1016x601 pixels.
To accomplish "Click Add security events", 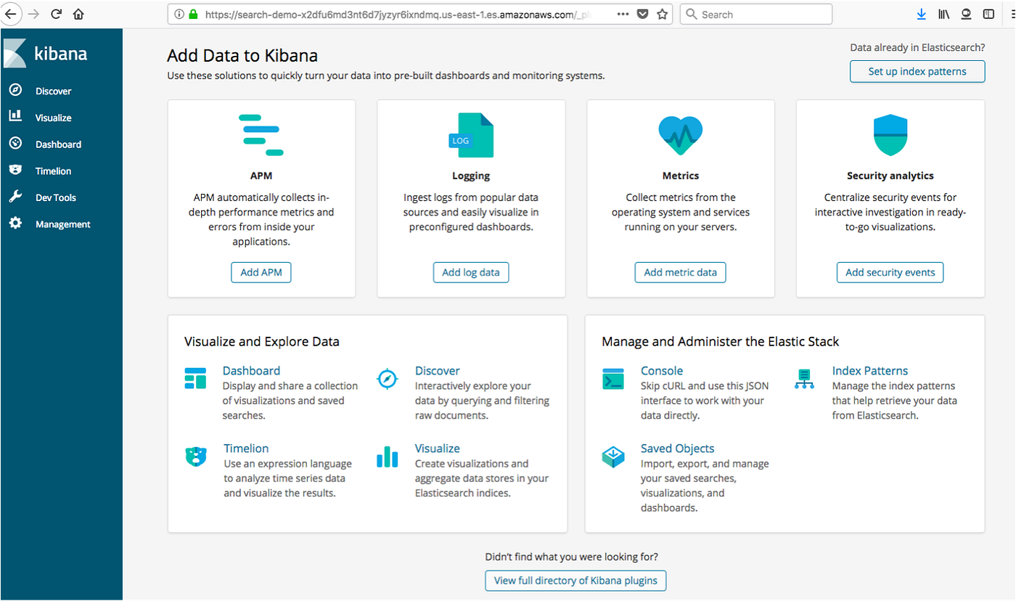I will pos(889,272).
